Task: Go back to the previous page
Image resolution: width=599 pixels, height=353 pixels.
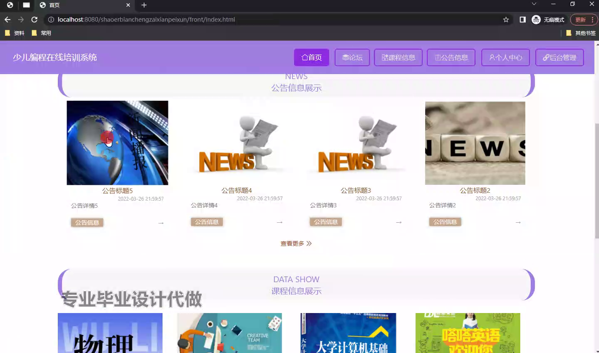Action: (x=7, y=20)
